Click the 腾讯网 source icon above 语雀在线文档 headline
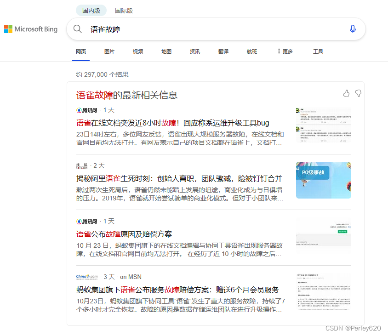388x336 pixels. pyautogui.click(x=86, y=110)
